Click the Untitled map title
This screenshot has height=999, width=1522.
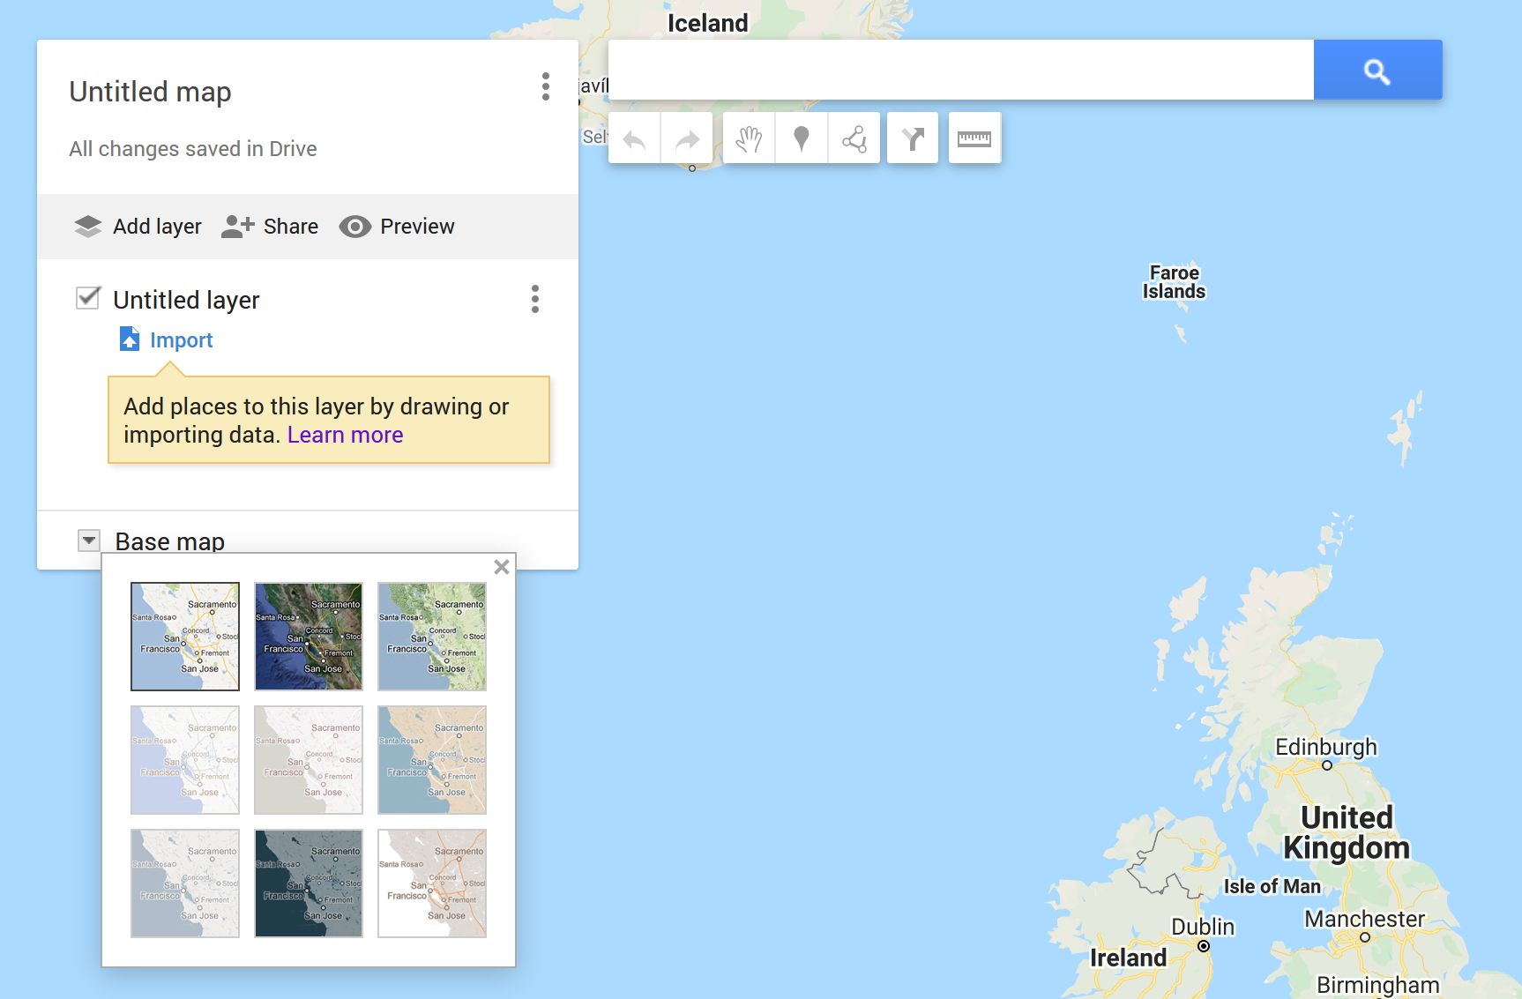150,92
